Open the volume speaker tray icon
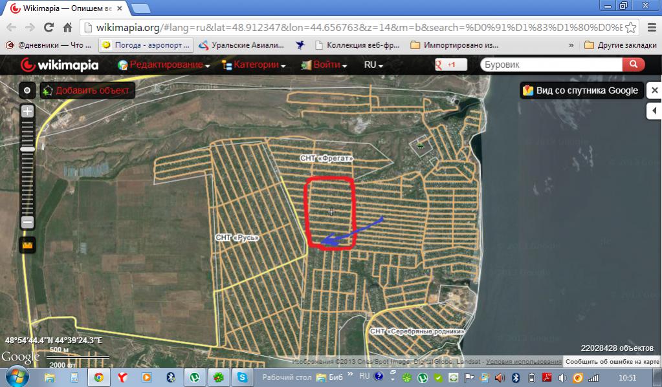 [562, 378]
